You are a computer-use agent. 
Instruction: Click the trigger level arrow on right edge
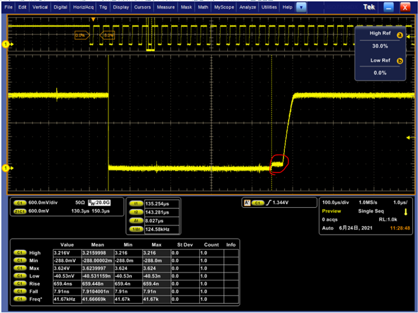410,137
